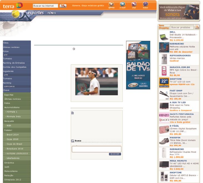Click the Terra logo in the header
This screenshot has height=183, width=203.
point(12,5)
